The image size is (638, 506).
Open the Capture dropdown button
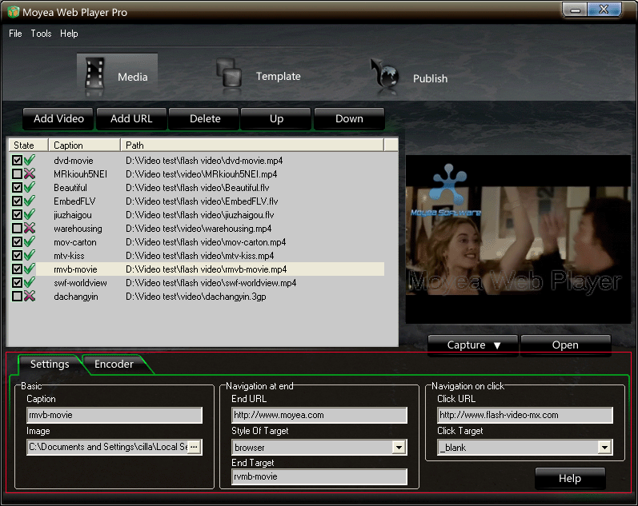(x=473, y=345)
